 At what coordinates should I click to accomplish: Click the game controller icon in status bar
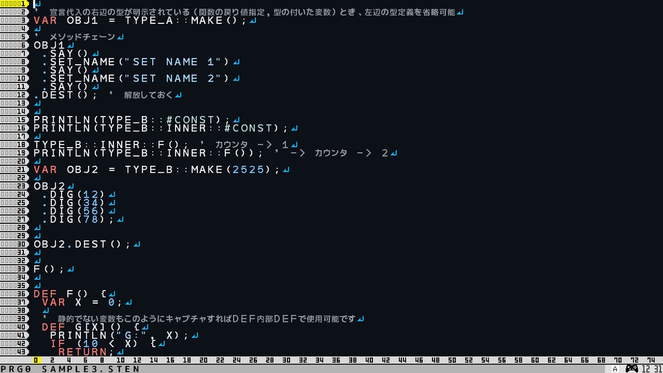631,368
